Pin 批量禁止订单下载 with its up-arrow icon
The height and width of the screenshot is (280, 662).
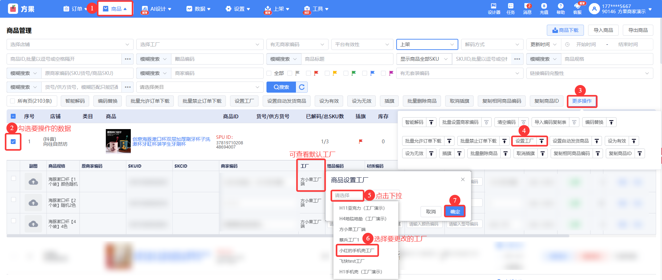(504, 141)
